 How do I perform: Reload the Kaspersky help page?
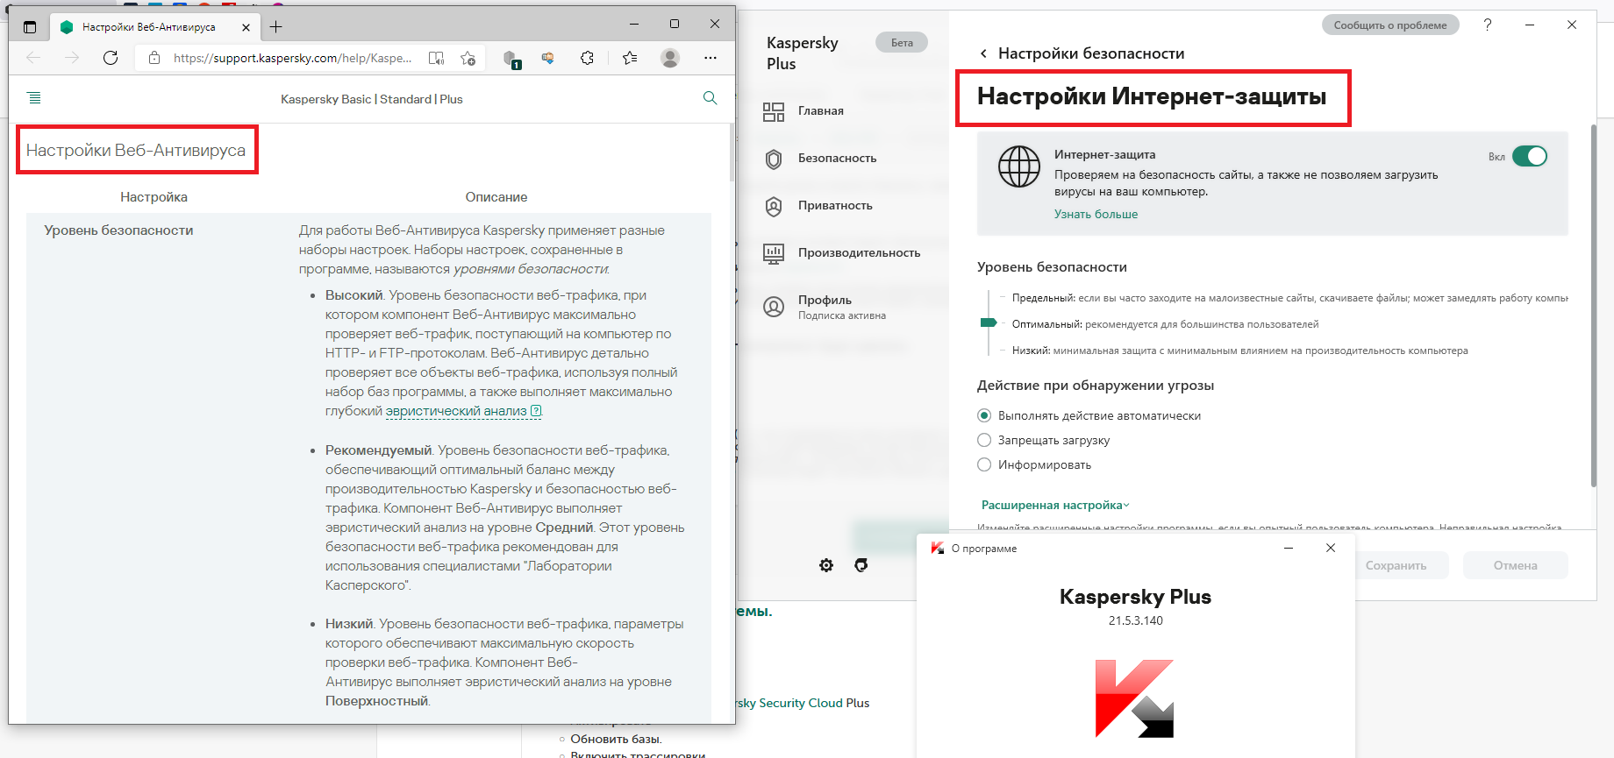111,58
